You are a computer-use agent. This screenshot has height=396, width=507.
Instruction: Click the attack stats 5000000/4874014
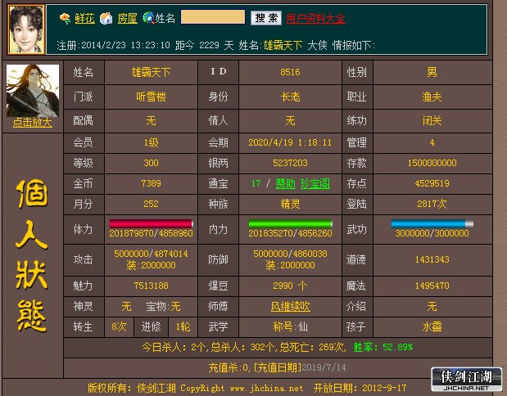151,254
